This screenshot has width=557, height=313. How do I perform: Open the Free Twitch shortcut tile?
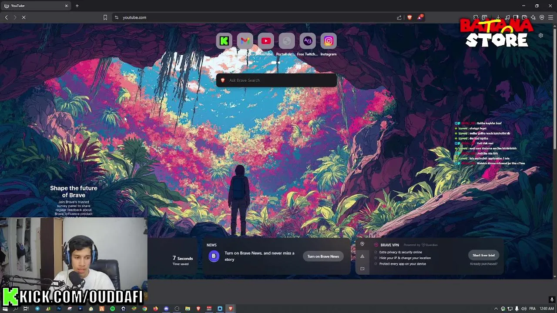(x=308, y=41)
